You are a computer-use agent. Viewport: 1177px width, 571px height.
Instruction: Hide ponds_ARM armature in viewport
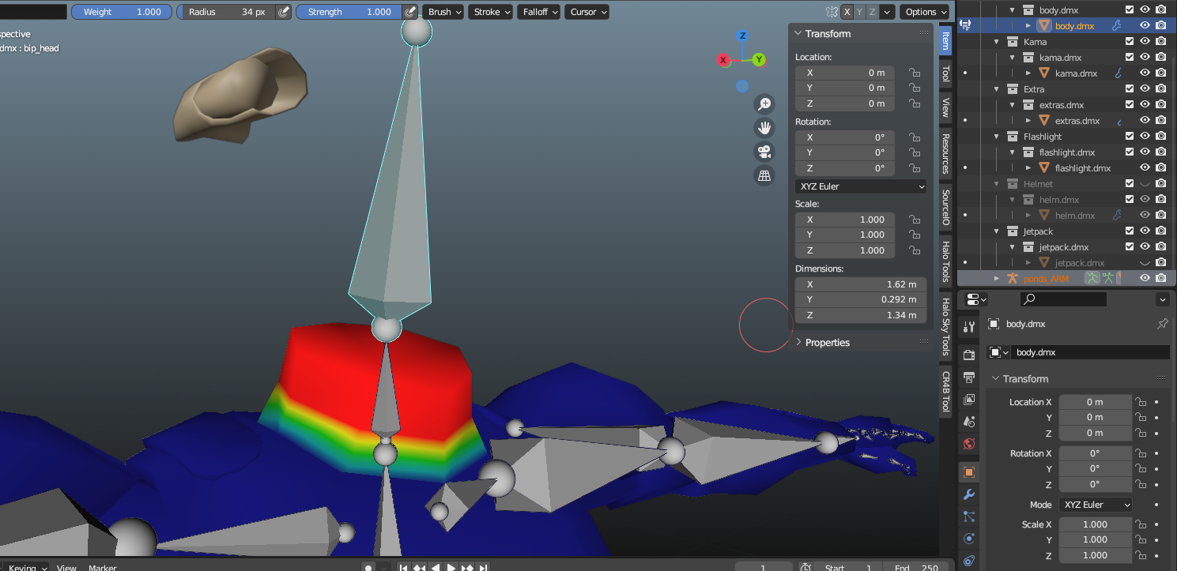(1145, 278)
